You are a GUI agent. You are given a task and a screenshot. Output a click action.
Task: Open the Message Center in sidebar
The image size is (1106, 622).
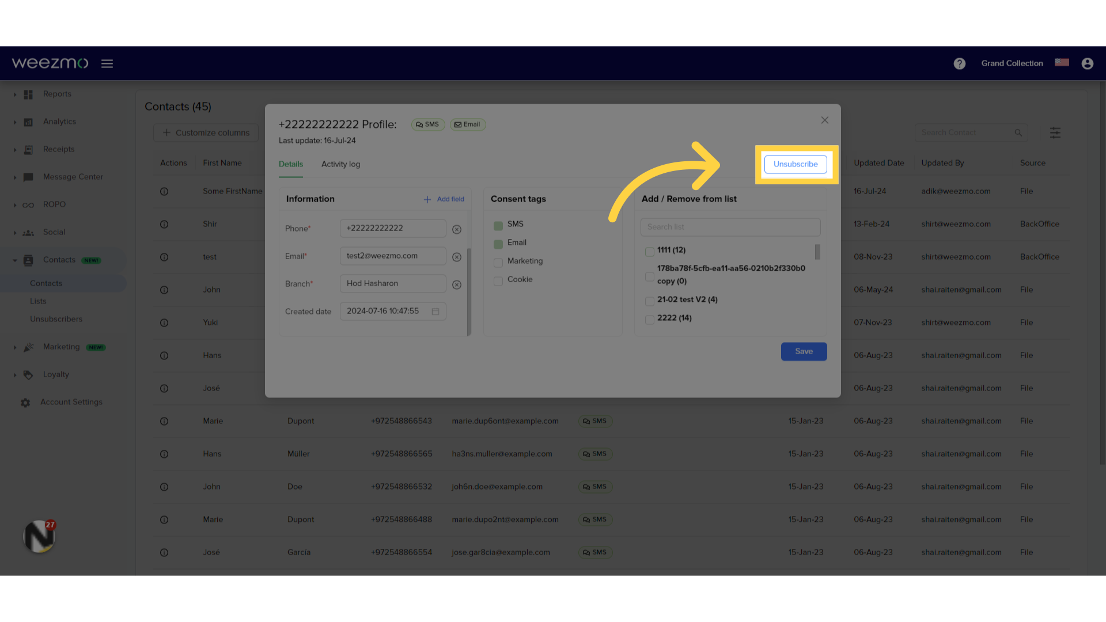73,176
